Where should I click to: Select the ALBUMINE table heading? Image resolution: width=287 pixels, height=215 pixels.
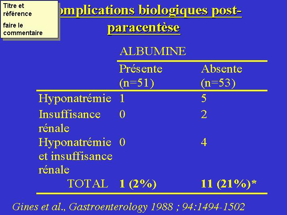[x=152, y=51]
